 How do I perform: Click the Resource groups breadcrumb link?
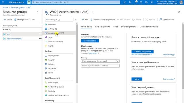18,7
